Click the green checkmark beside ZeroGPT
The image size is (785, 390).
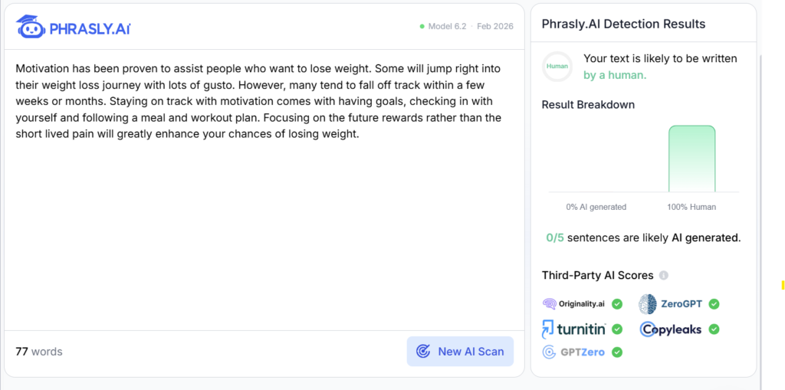714,304
